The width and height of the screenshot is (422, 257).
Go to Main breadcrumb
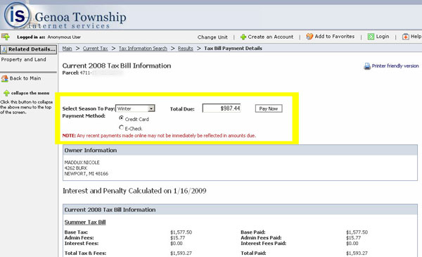coord(67,49)
